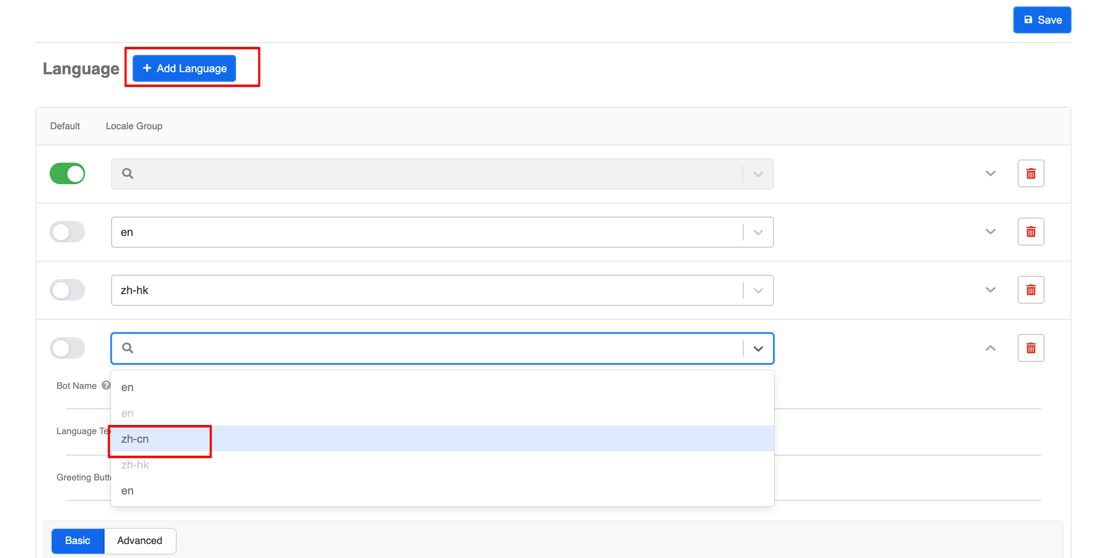Expand the en row details chevron
The image size is (1106, 558).
[990, 232]
